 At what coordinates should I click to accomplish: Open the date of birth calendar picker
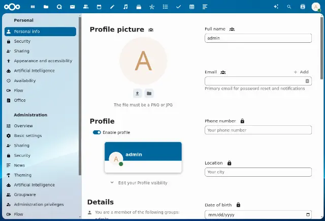308,215
